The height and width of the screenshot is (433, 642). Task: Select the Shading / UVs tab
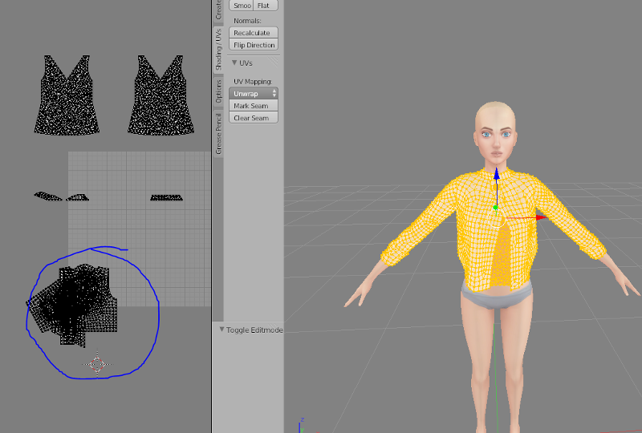pos(217,49)
